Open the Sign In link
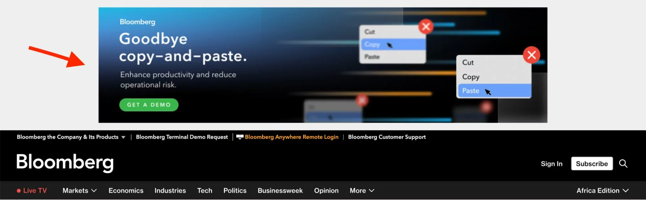This screenshot has height=200, width=646. (x=552, y=164)
